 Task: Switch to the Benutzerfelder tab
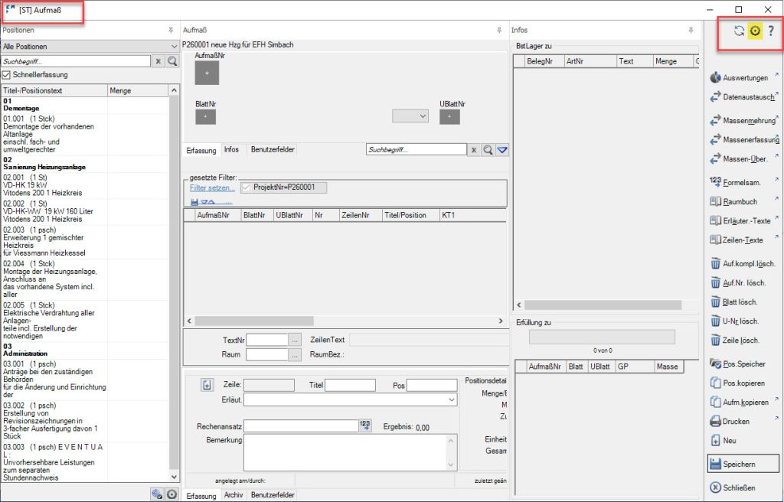(x=273, y=150)
